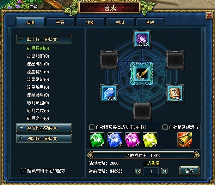
Task: Select the blue success-rate gem
Action: pos(115,140)
